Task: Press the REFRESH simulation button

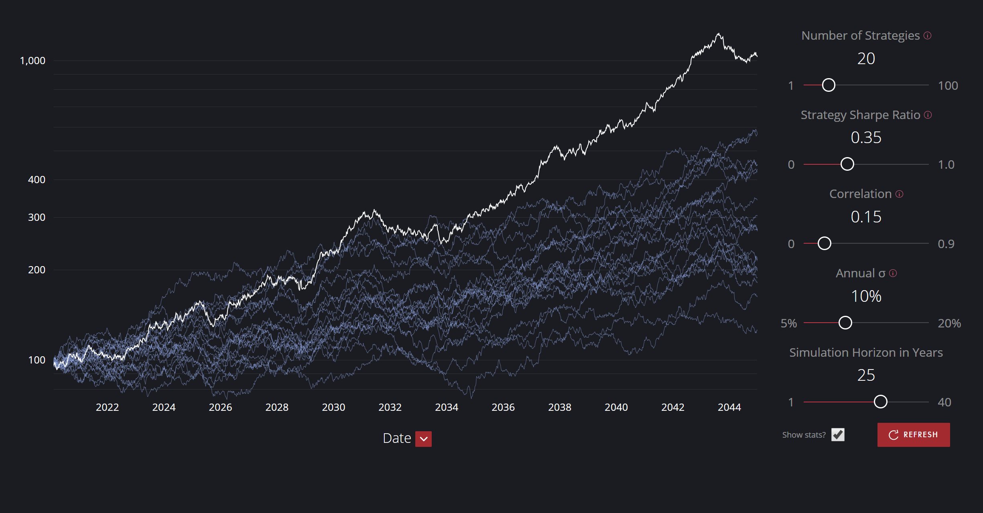Action: pyautogui.click(x=914, y=434)
